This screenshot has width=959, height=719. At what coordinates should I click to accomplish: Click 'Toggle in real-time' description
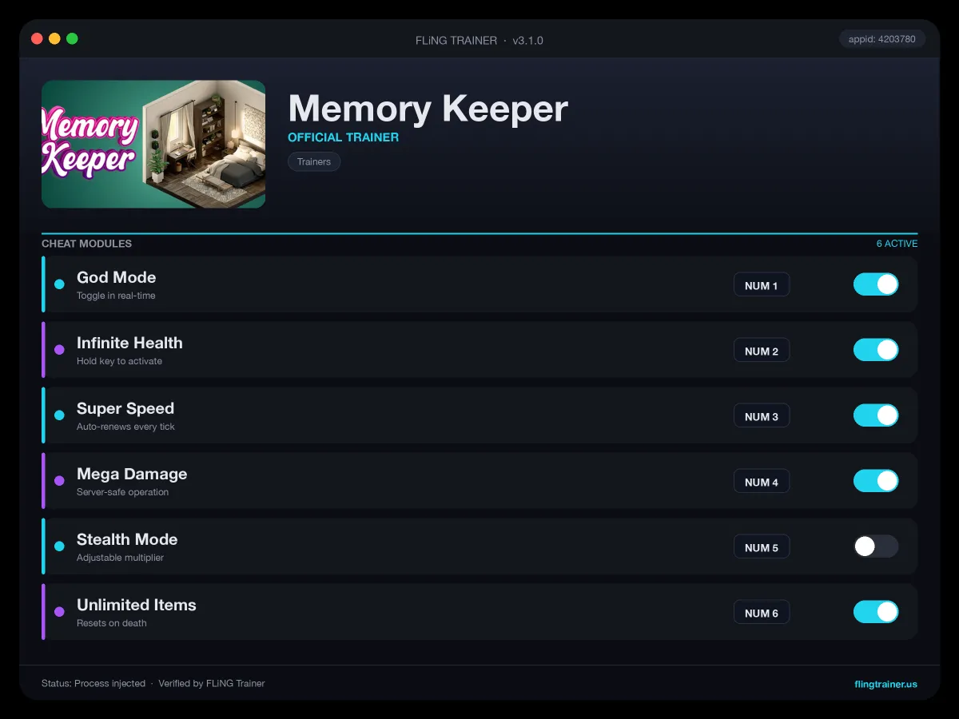coord(116,296)
